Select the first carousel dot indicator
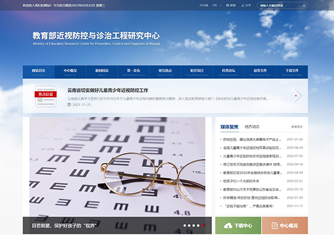This screenshot has width=334, height=235. [x=185, y=226]
